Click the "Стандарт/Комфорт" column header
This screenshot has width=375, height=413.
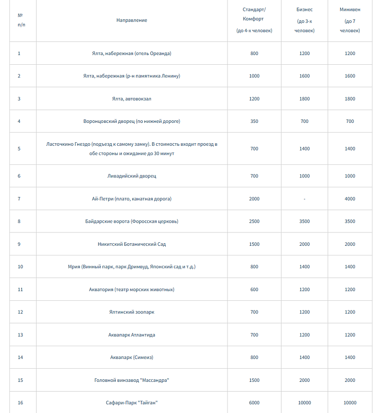pyautogui.click(x=254, y=20)
